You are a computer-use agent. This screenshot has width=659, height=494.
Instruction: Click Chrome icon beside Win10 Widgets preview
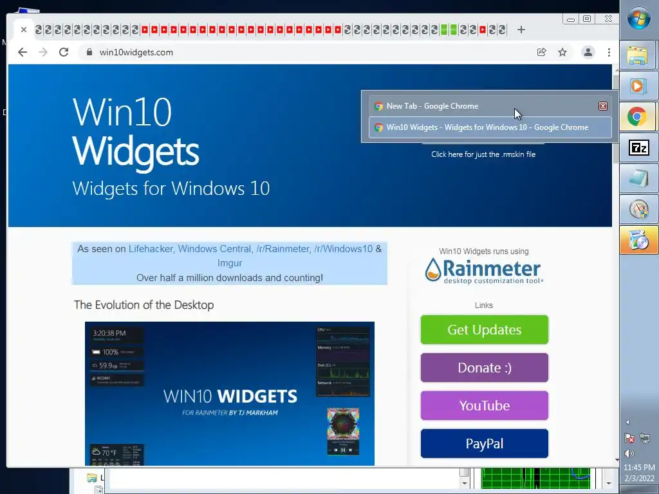pos(378,127)
